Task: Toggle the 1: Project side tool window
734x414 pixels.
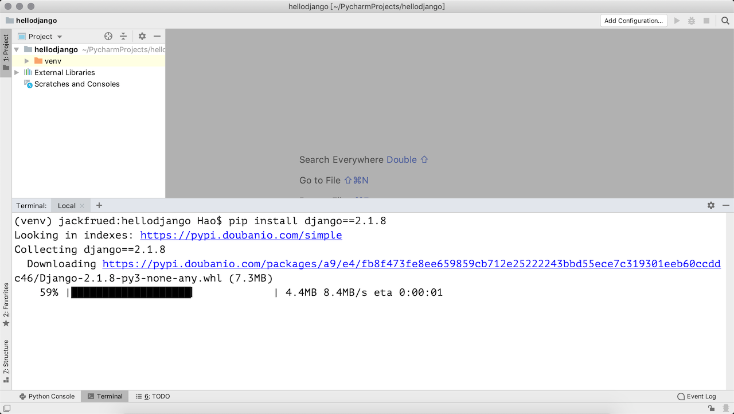Action: (x=6, y=53)
